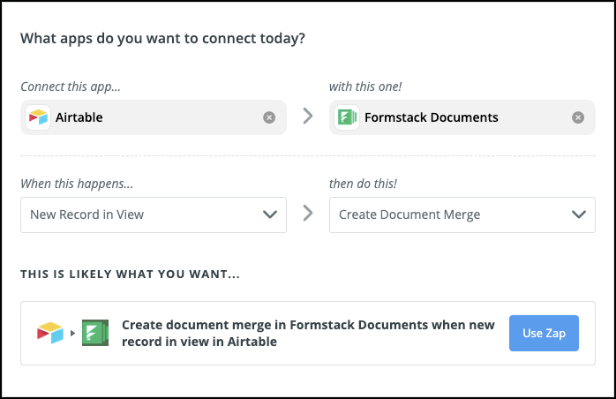The width and height of the screenshot is (616, 399).
Task: Click the Airtable logo in the first app field
Action: (x=38, y=117)
